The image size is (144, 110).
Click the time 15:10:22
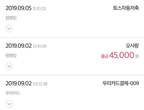pyautogui.click(x=39, y=9)
